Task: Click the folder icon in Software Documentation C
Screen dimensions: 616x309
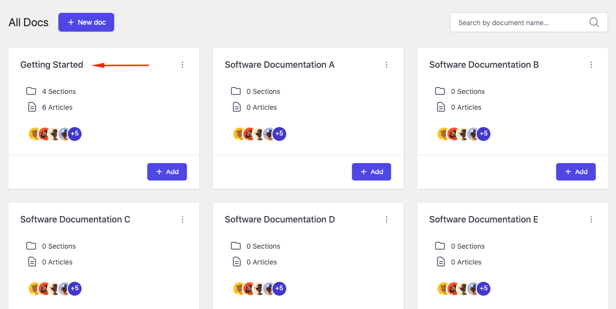Action: point(31,246)
